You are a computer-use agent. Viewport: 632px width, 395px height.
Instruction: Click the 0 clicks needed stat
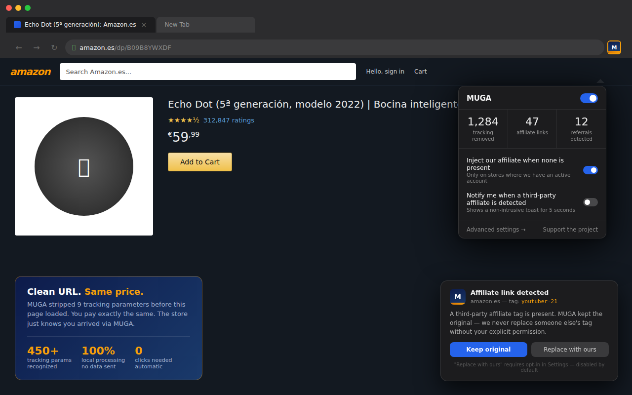coord(154,357)
